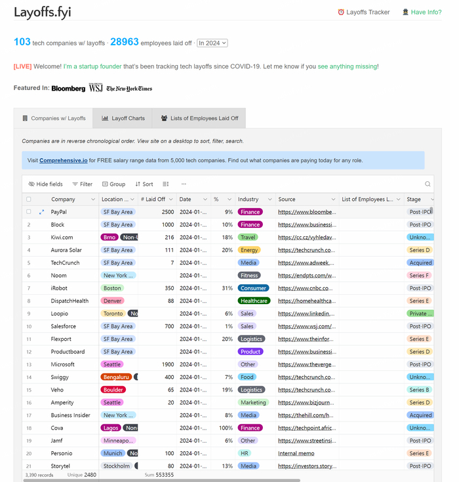
Task: Open the Comprehensive.io link
Action: point(63,160)
